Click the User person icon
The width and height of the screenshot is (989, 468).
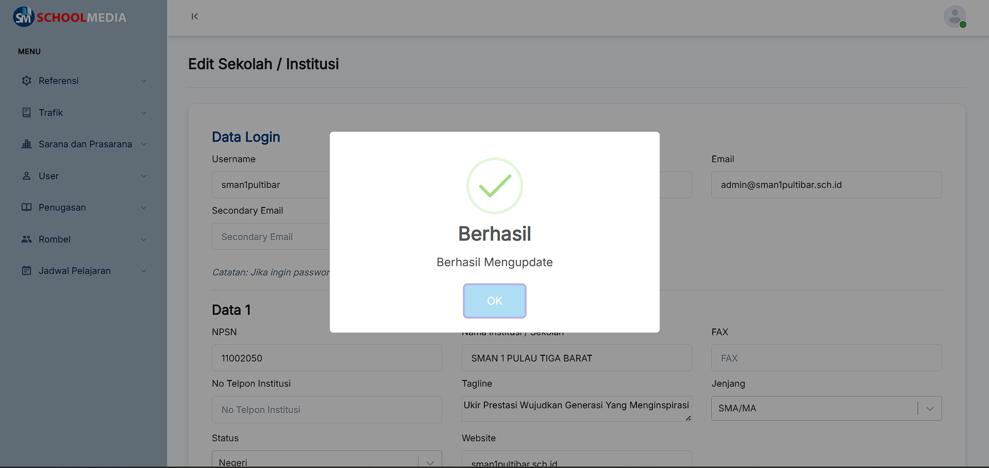point(26,176)
